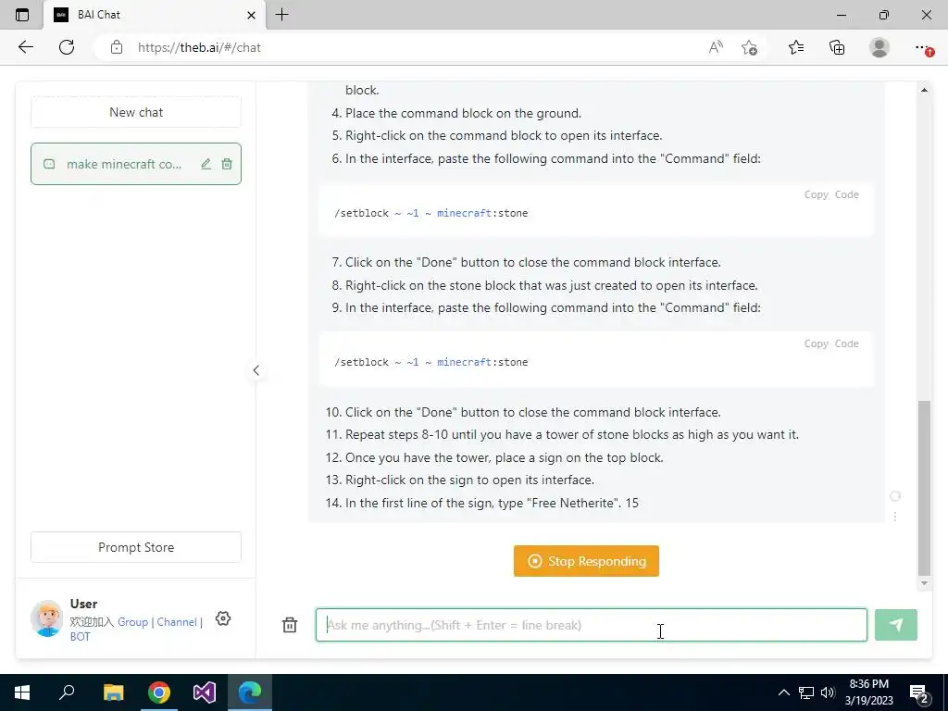Start a New chat
The height and width of the screenshot is (711, 948).
(136, 112)
